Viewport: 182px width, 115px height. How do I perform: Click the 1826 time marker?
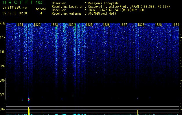click(x=106, y=25)
